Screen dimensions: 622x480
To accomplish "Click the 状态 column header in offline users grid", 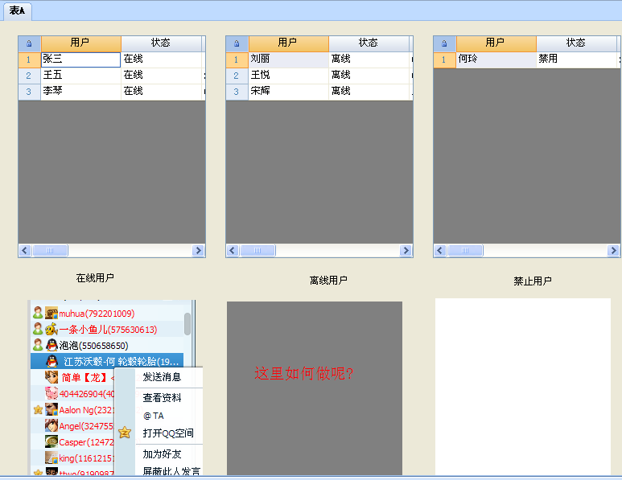I will point(368,43).
